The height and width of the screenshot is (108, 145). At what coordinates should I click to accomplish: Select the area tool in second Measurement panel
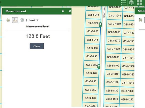coord(140,20)
